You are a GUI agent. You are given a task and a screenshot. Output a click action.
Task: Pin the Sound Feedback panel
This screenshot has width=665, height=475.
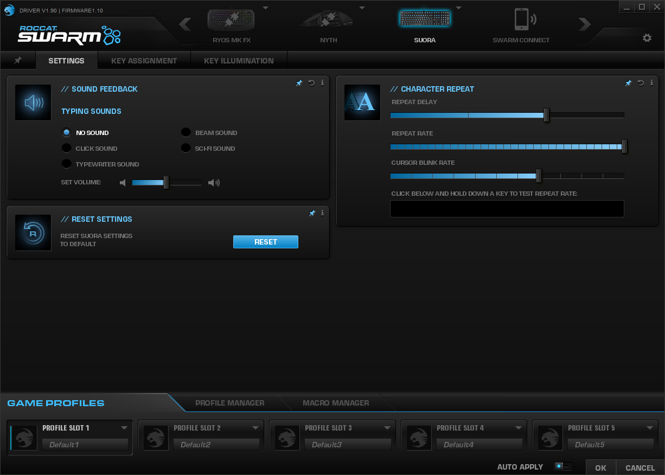pos(299,83)
